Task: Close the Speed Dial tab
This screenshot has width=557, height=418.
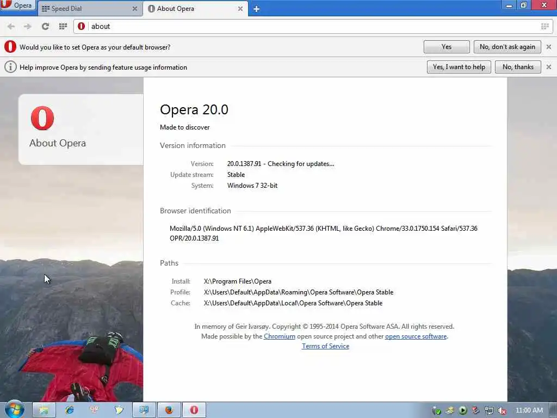Action: (x=135, y=9)
